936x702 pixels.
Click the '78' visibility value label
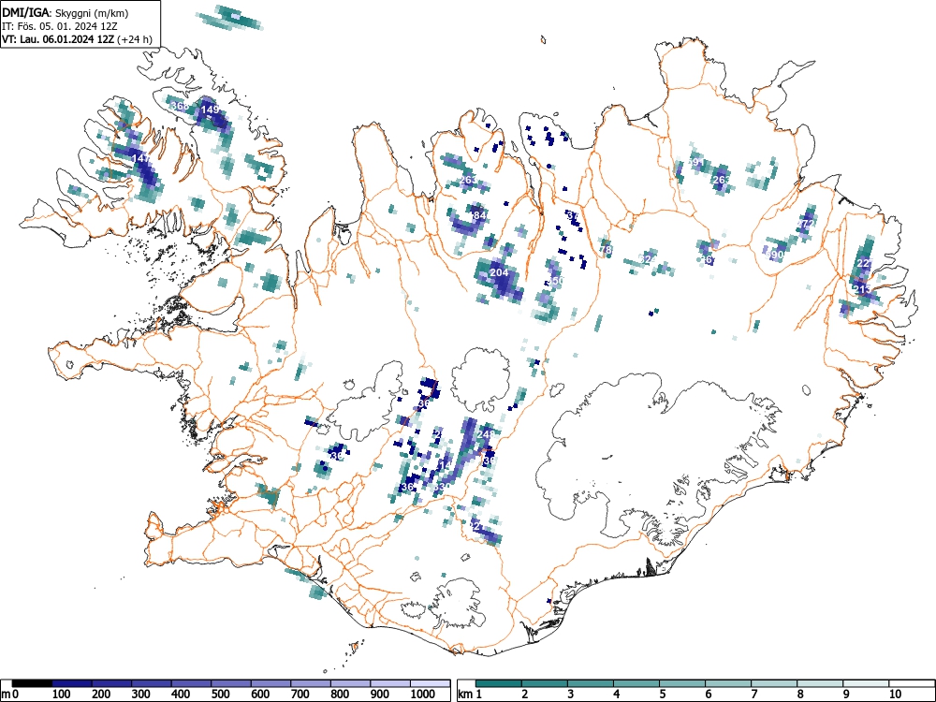[x=606, y=250]
